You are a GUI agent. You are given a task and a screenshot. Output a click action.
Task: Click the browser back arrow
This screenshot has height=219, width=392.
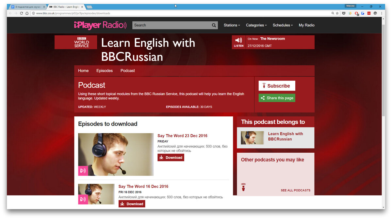(10, 13)
